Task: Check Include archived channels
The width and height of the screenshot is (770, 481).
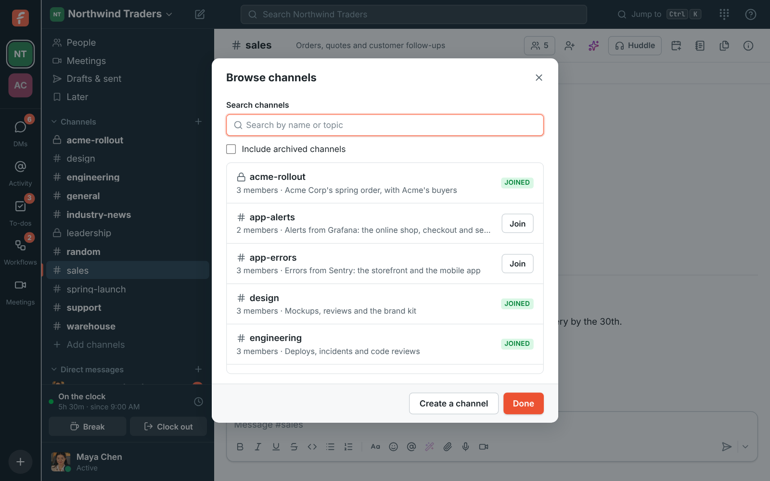Action: coord(231,149)
